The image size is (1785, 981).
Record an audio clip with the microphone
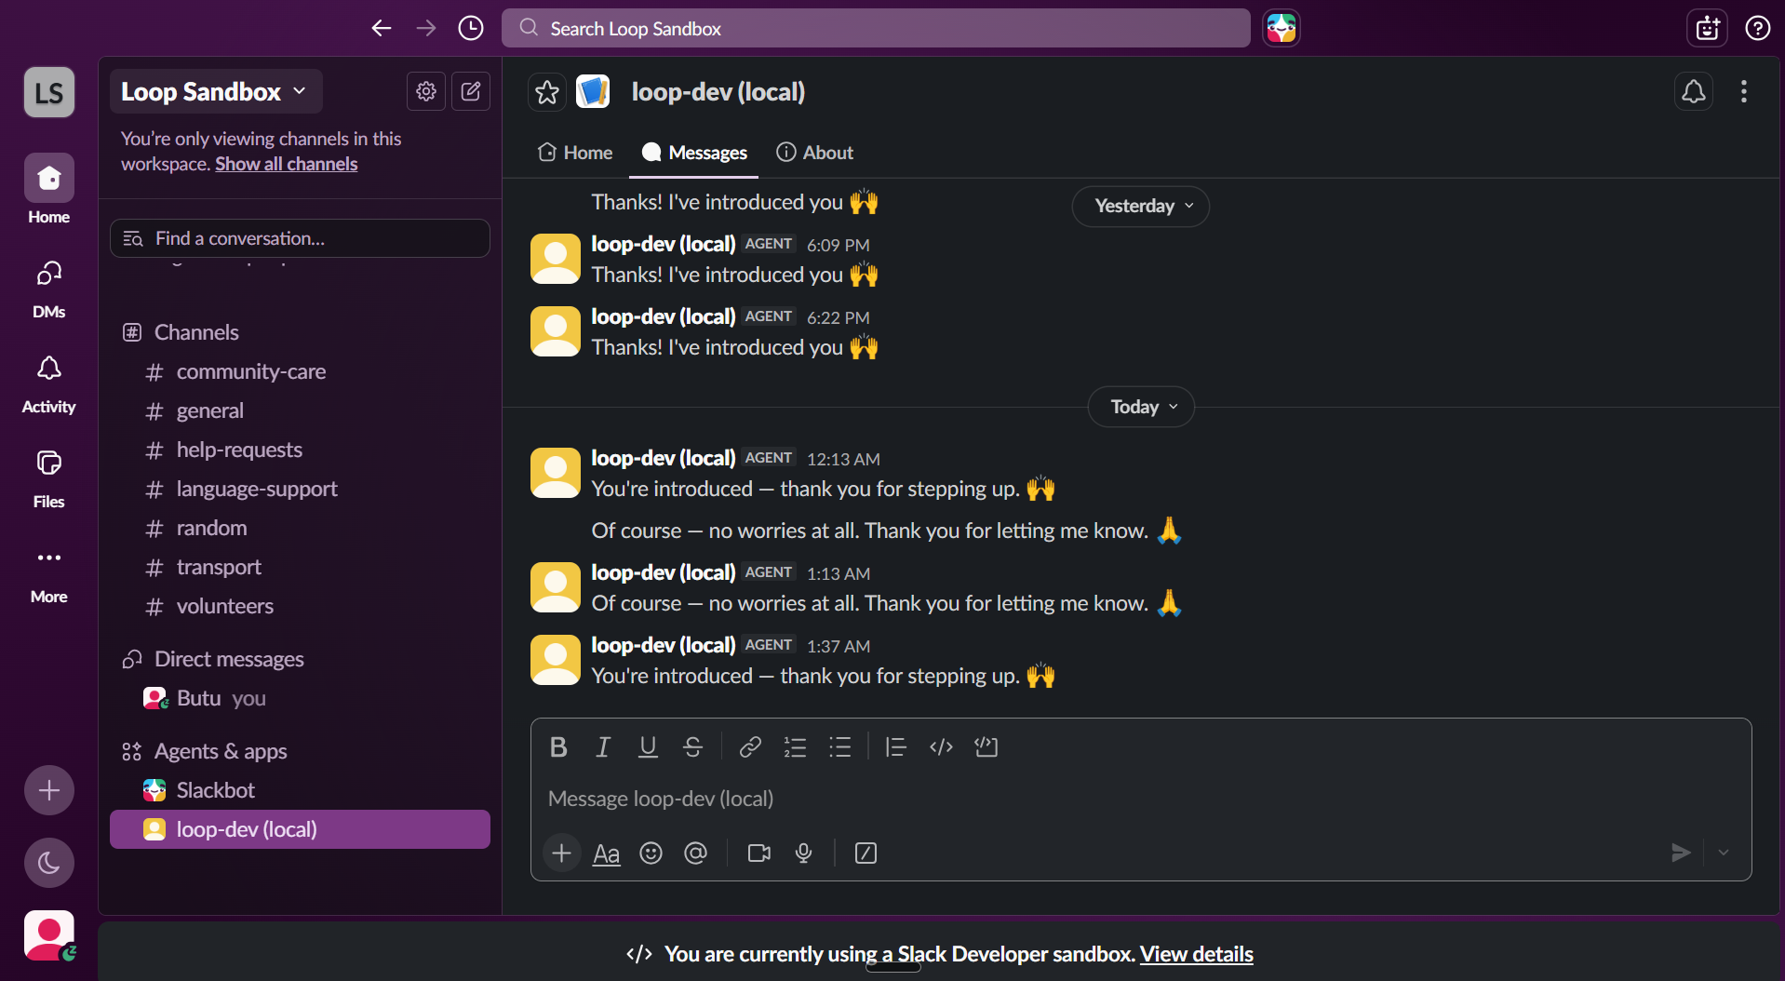point(804,853)
